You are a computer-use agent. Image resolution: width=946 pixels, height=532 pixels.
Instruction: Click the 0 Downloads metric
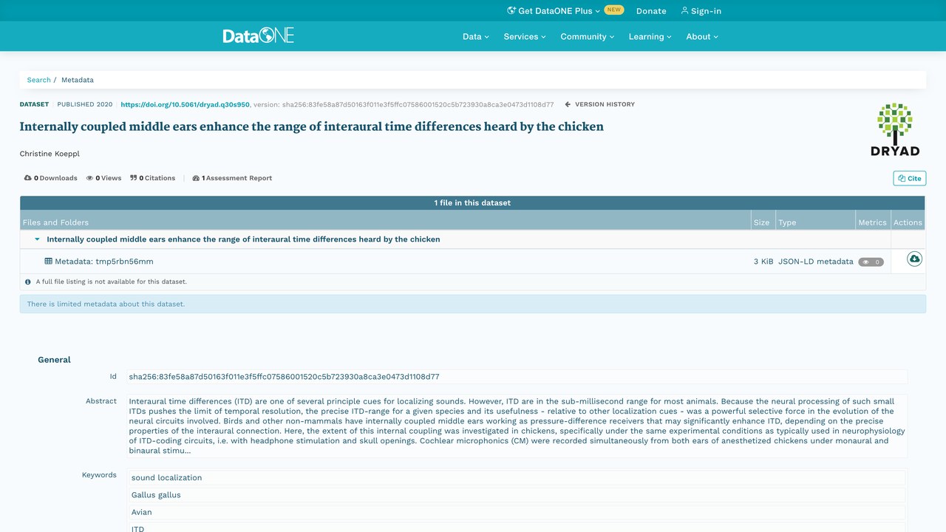pyautogui.click(x=50, y=178)
